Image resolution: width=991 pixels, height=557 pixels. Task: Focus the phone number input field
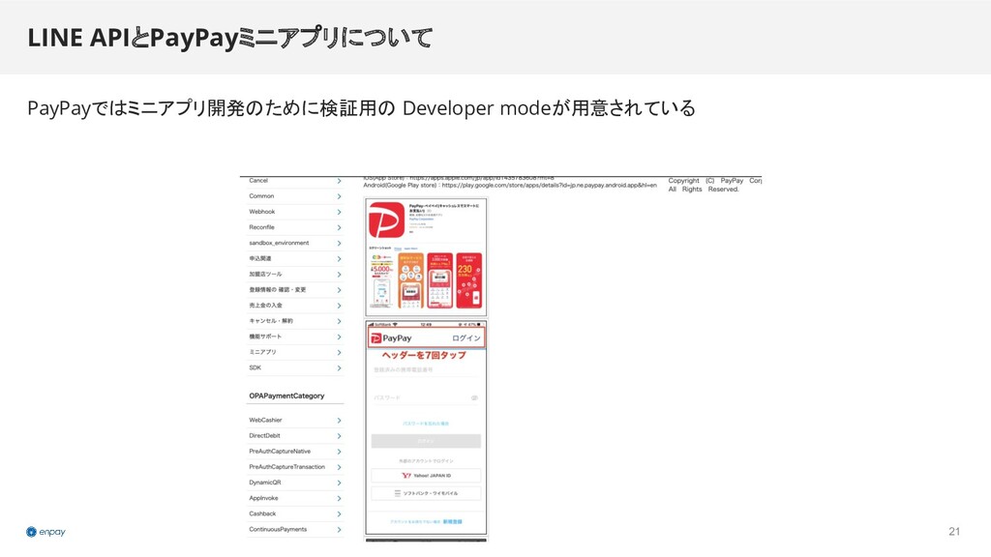pyautogui.click(x=426, y=370)
